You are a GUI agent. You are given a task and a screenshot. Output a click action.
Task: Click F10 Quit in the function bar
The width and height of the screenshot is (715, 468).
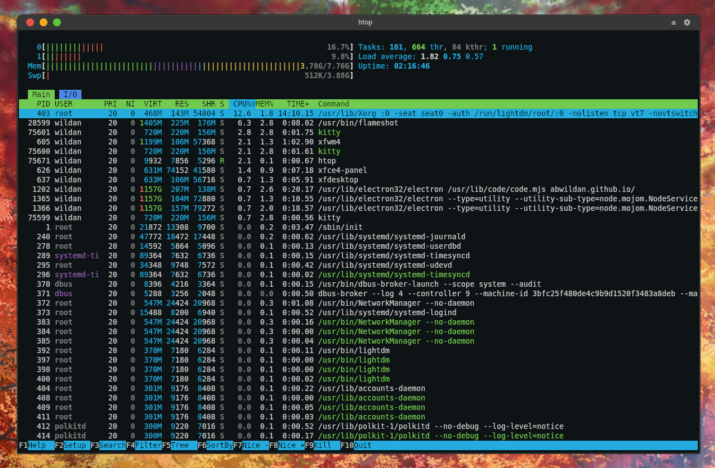tap(356, 445)
